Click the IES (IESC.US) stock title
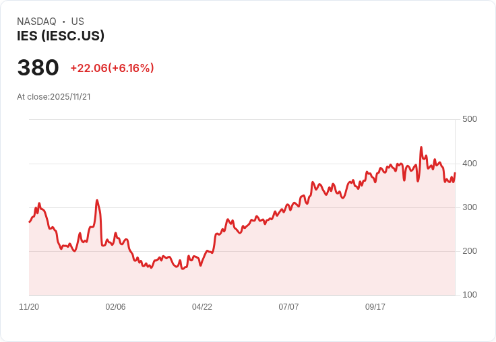 click(x=61, y=36)
